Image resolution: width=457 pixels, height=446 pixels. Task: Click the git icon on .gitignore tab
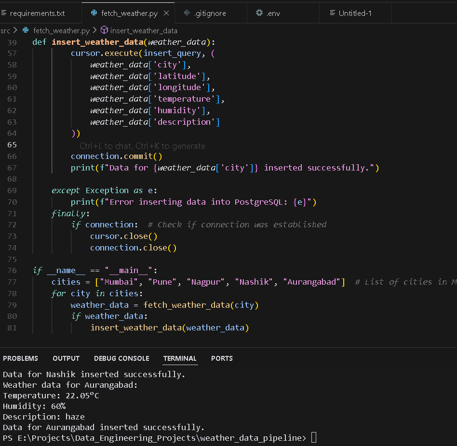(187, 13)
